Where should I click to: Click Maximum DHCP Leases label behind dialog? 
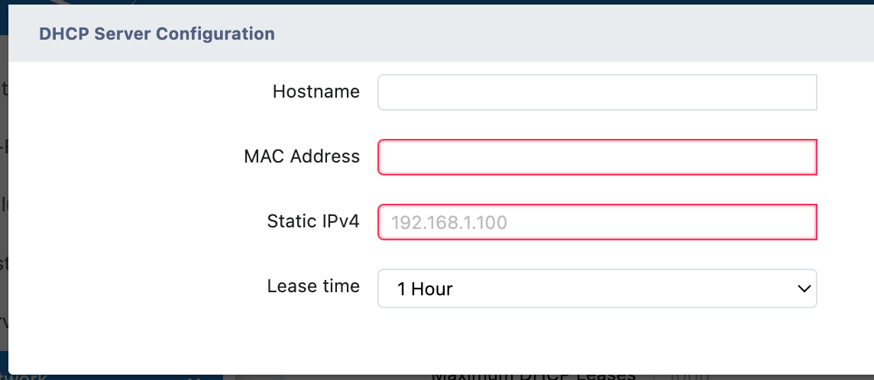535,376
